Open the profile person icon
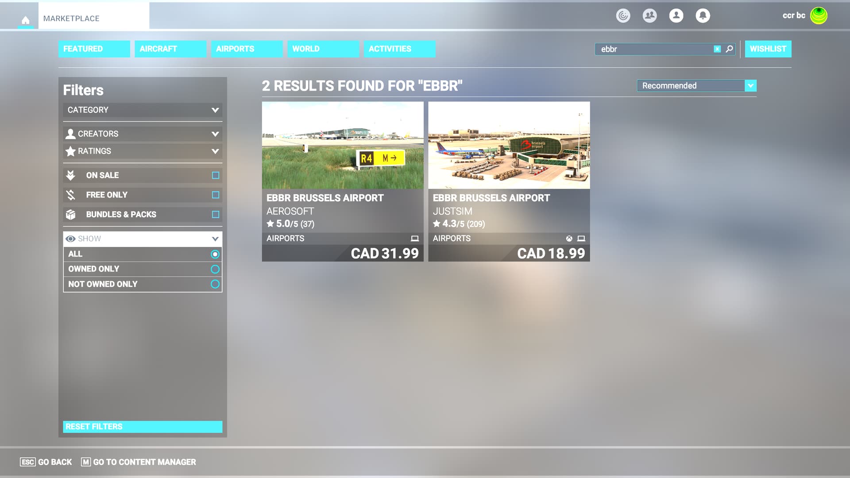 point(676,15)
